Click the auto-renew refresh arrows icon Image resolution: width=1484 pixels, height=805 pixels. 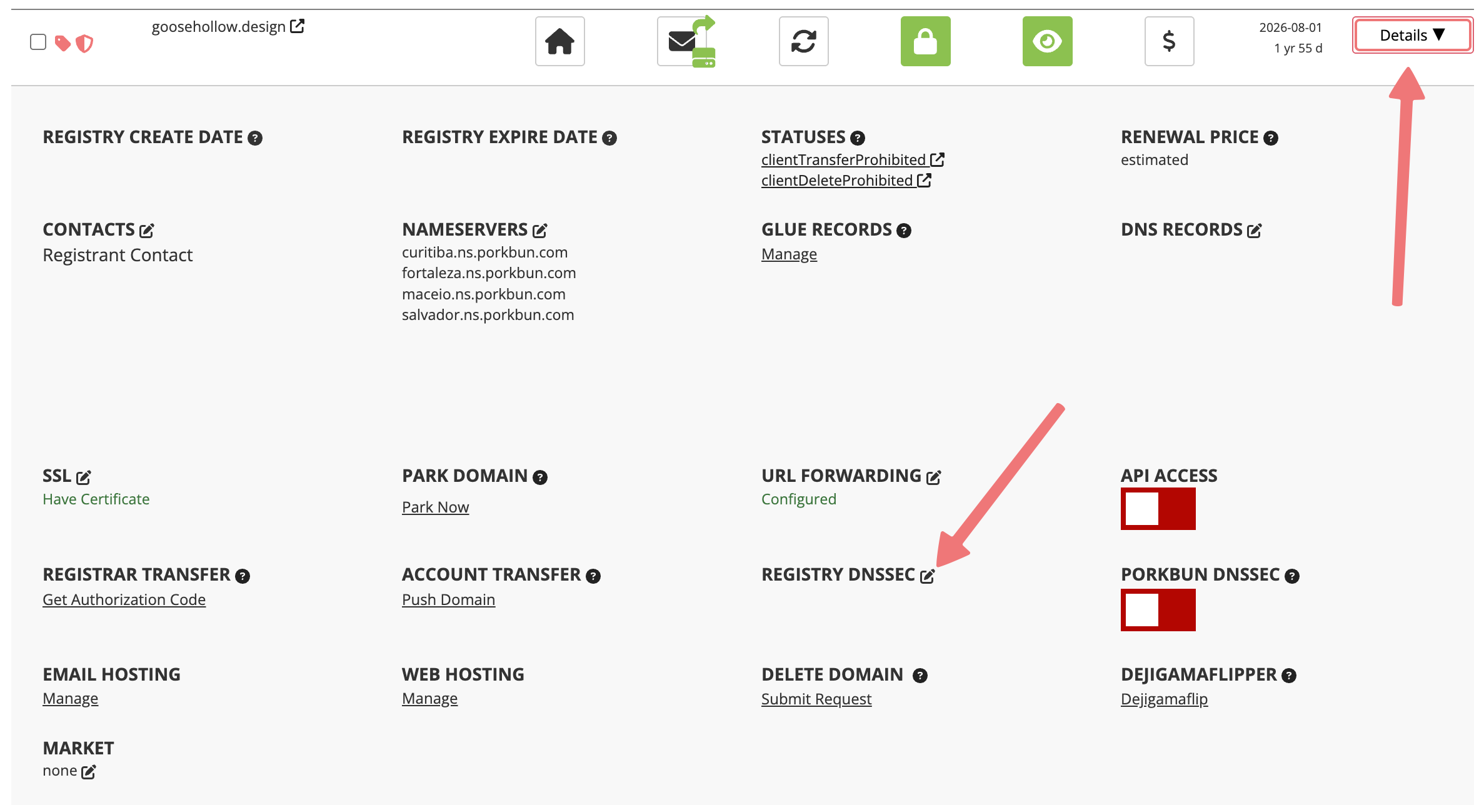click(803, 41)
